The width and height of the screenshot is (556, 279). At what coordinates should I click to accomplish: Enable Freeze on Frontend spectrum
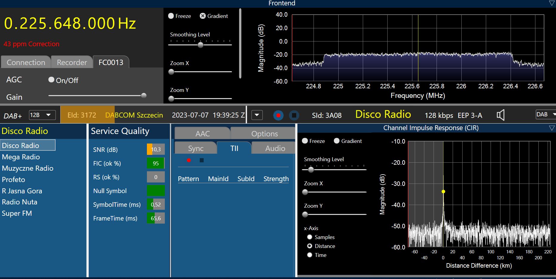(171, 16)
